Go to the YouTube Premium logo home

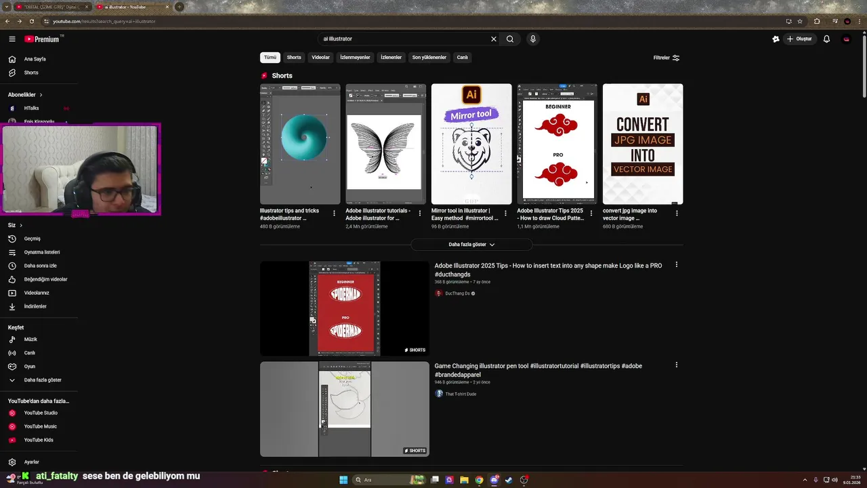click(42, 39)
